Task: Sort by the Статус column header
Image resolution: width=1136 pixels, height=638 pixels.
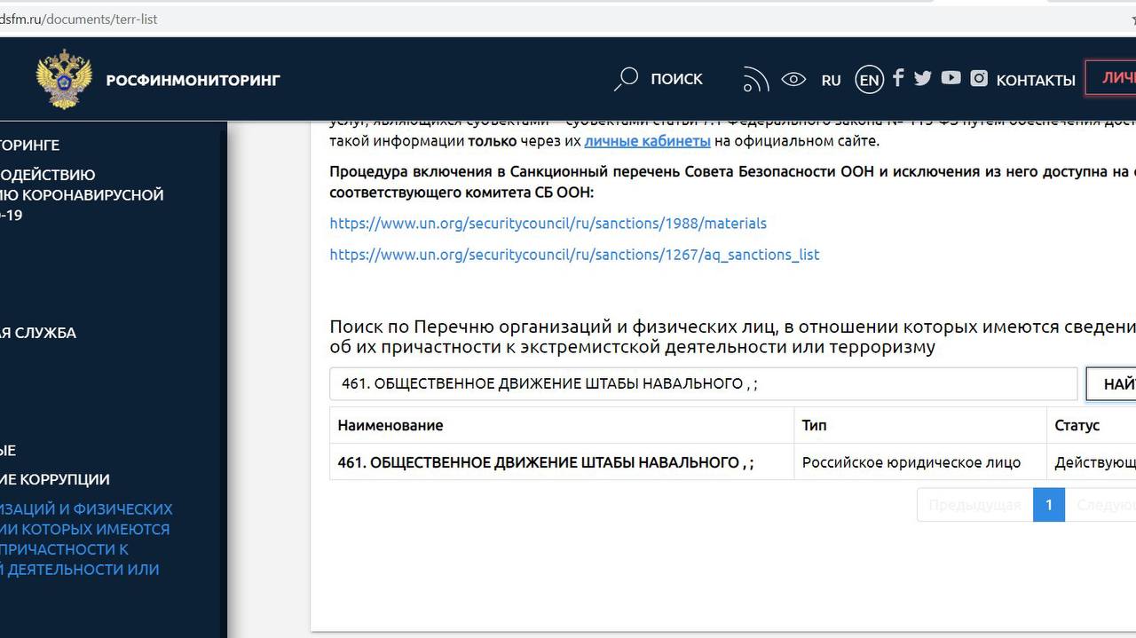Action: pos(1092,425)
